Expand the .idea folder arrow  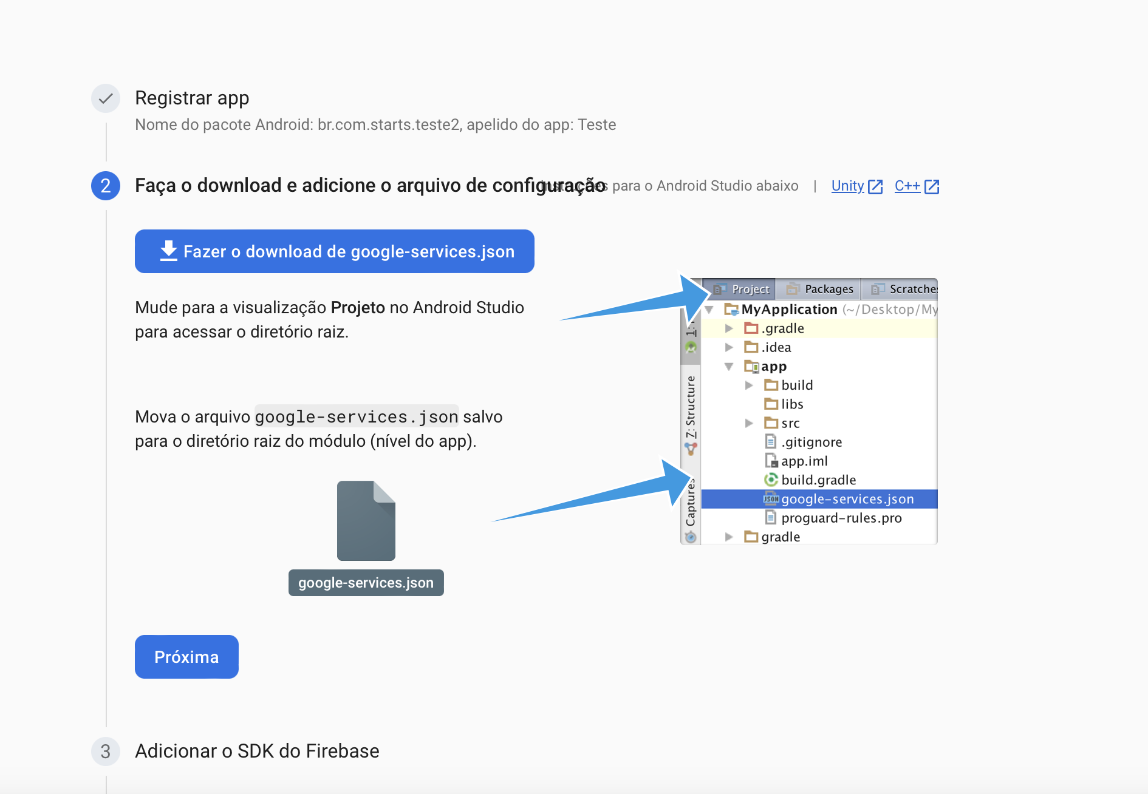(x=729, y=347)
